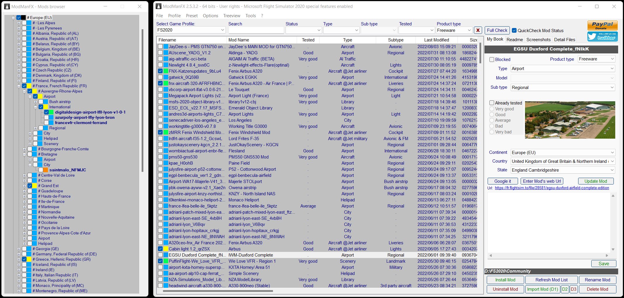Open the Profile menu

(x=174, y=16)
